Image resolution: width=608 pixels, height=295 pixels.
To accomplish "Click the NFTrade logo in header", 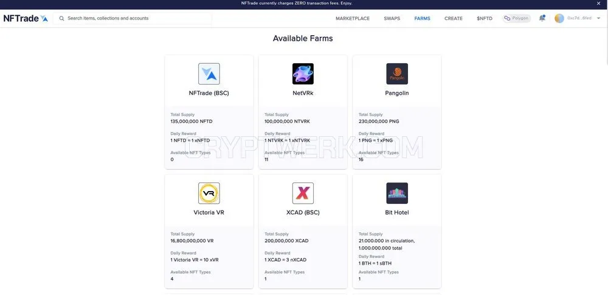I will tap(26, 18).
